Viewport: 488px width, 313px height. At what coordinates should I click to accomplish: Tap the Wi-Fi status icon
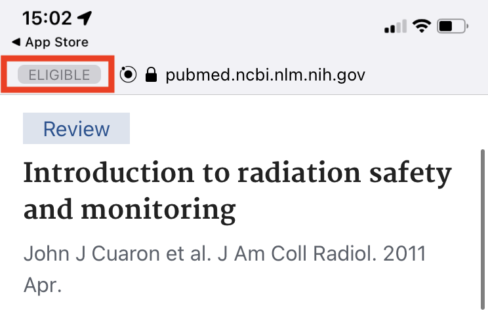pos(421,27)
